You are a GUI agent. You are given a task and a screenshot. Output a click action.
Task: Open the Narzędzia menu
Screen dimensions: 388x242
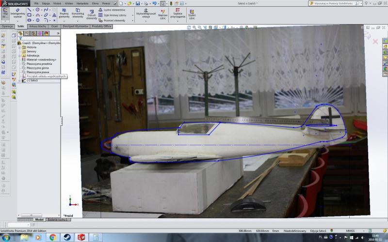point(82,3)
